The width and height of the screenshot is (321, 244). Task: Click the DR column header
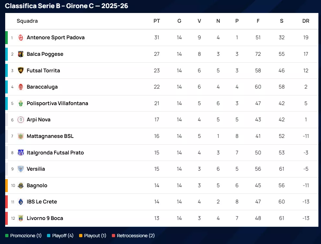pyautogui.click(x=305, y=21)
